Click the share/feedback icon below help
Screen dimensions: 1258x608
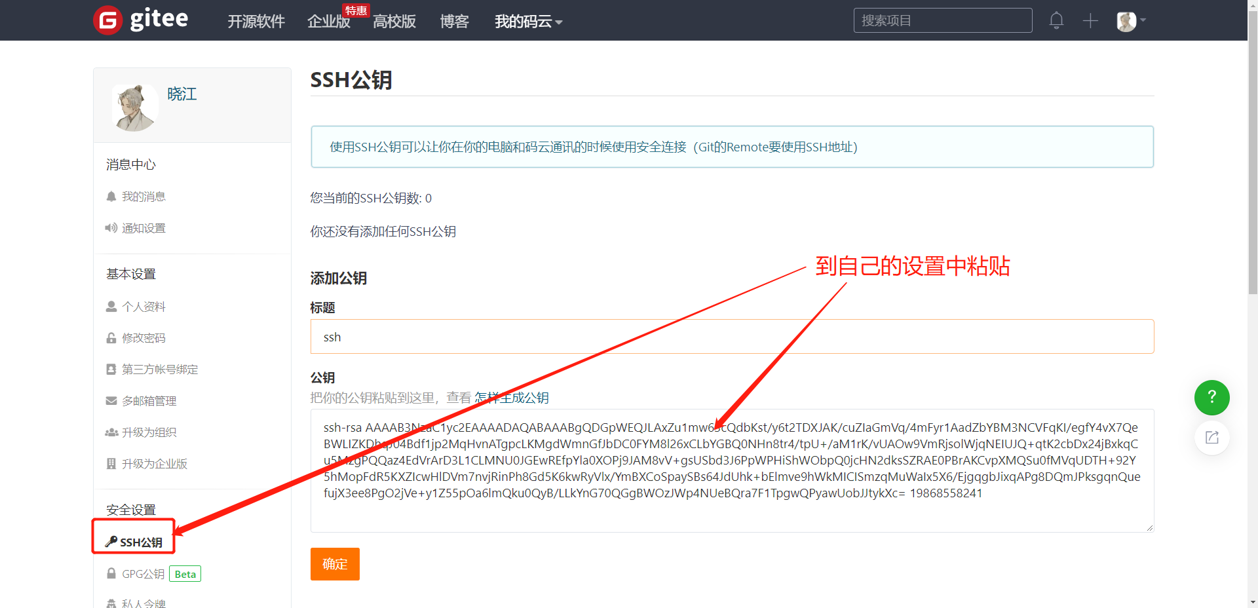pos(1211,438)
